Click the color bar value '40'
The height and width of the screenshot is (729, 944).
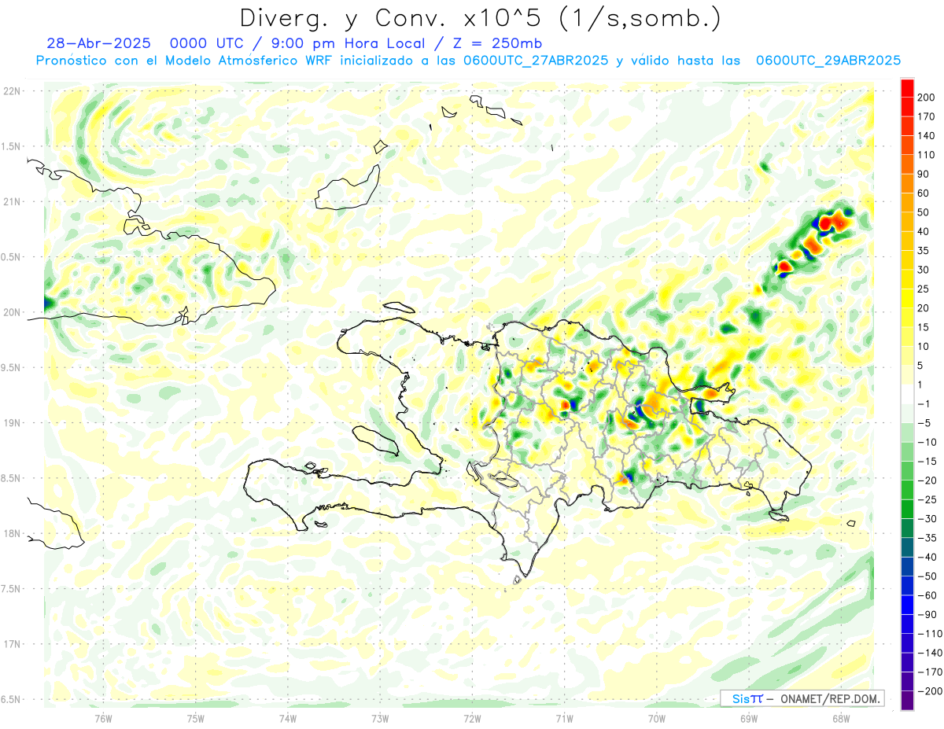pos(924,232)
